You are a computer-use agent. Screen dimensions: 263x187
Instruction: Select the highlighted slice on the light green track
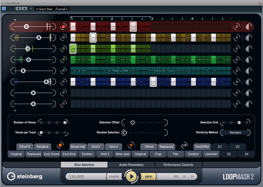point(73,49)
